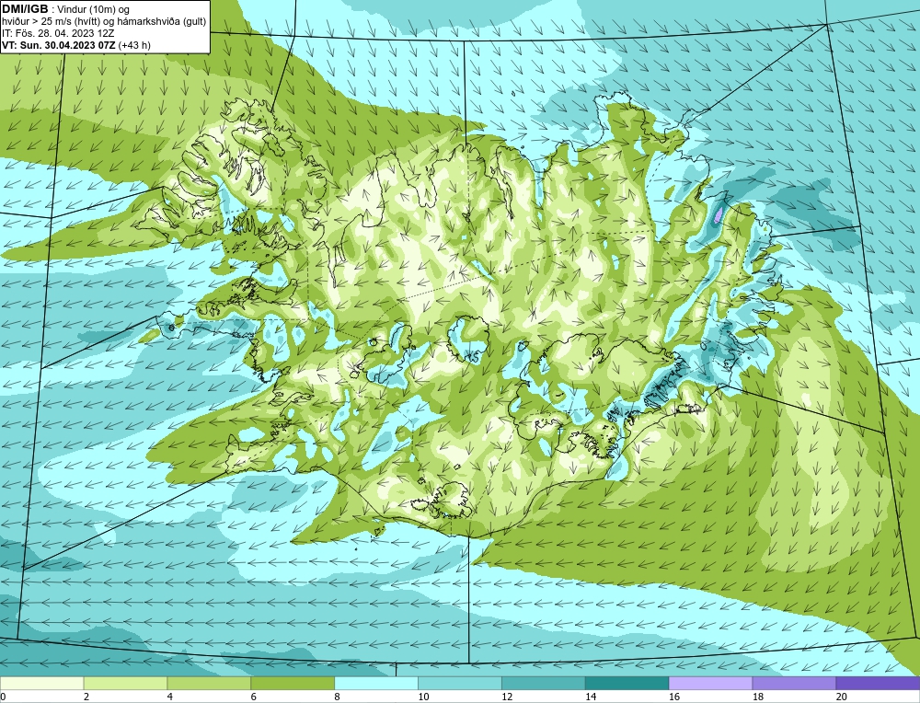Click the 6–8 m/s olive green legend swatch
The width and height of the screenshot is (920, 703).
293,683
